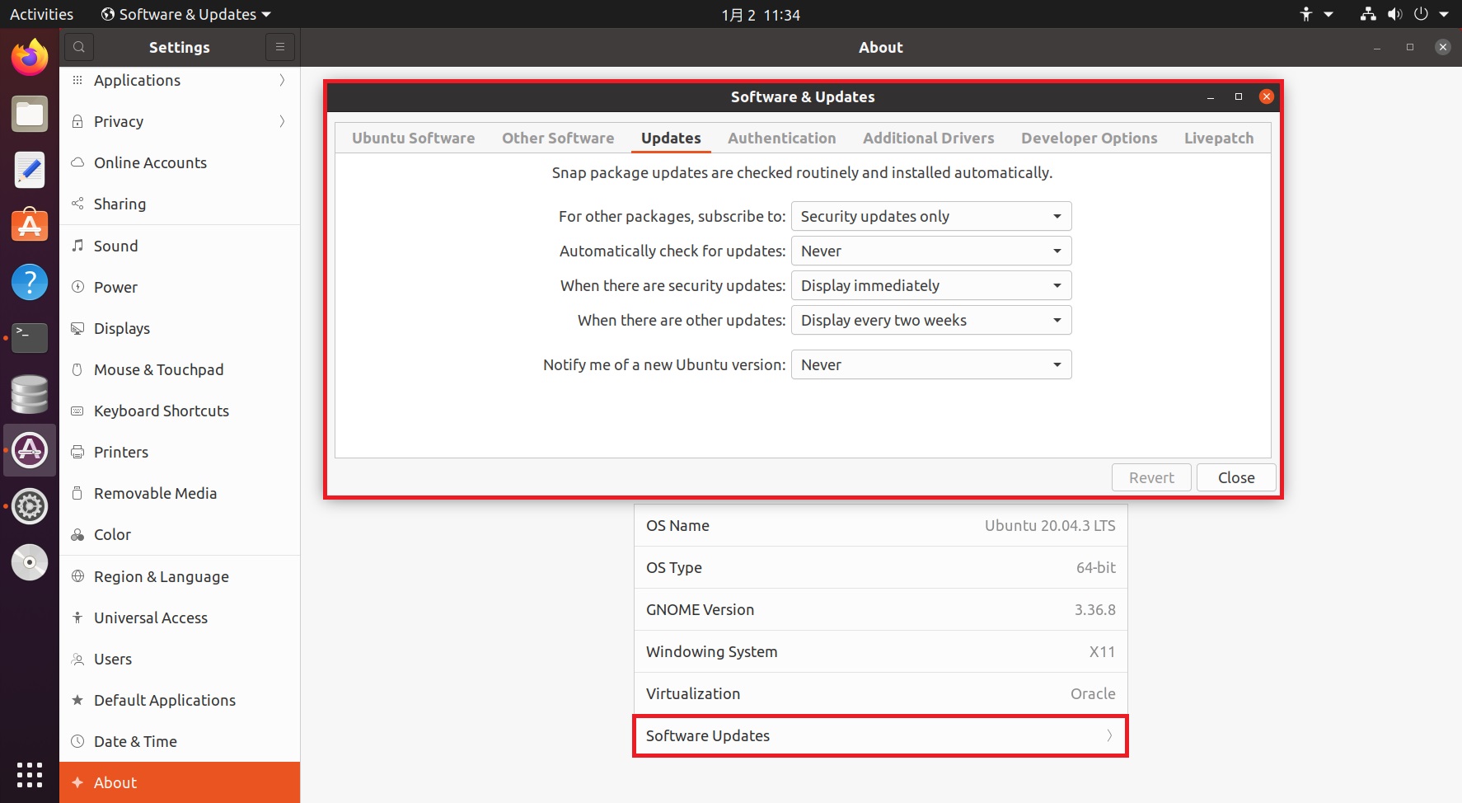The width and height of the screenshot is (1462, 803).
Task: Select Users in Settings sidebar
Action: tap(180, 659)
